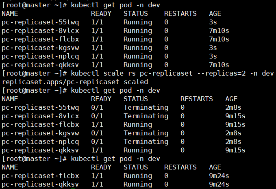Click the 9m15s age of pod pc-replicaset-flcbx
276x189 pixels.
tap(235, 125)
